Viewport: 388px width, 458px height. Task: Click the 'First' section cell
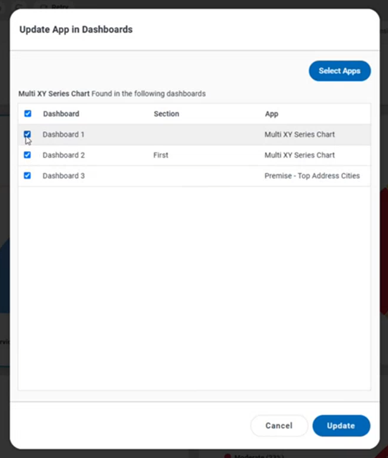161,155
